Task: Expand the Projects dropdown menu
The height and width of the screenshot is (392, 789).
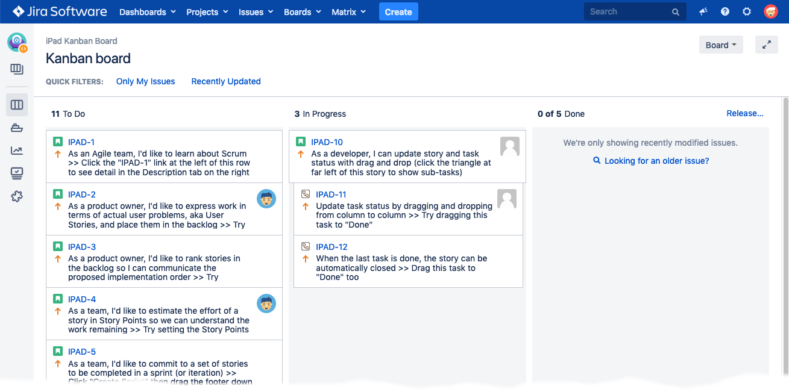Action: (207, 12)
